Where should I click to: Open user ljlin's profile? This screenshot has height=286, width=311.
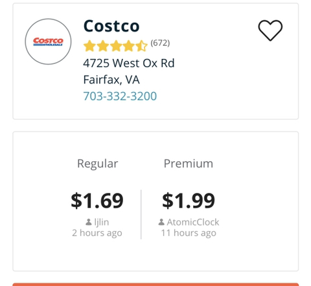tap(102, 223)
